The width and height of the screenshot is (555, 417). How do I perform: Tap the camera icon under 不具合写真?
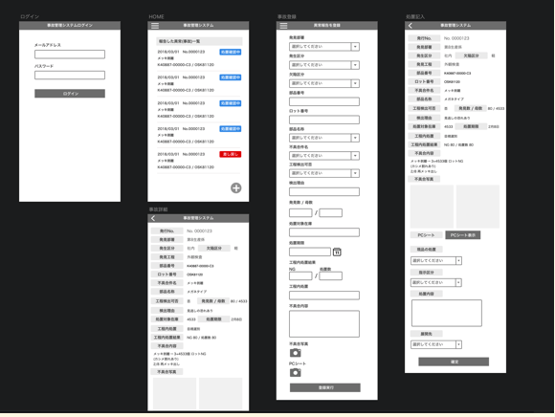coord(295,353)
